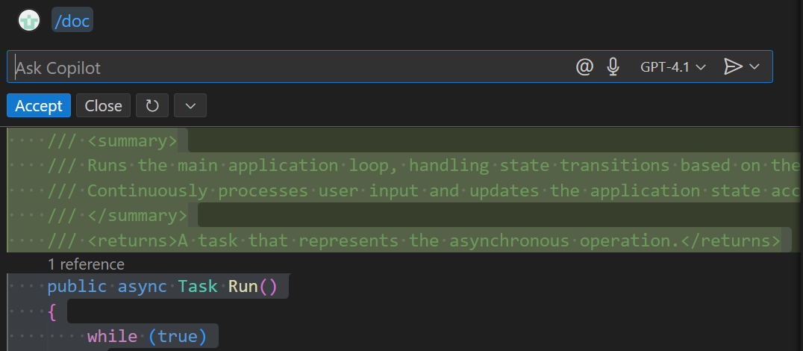
Task: Click the send arrow icon
Action: pos(733,66)
